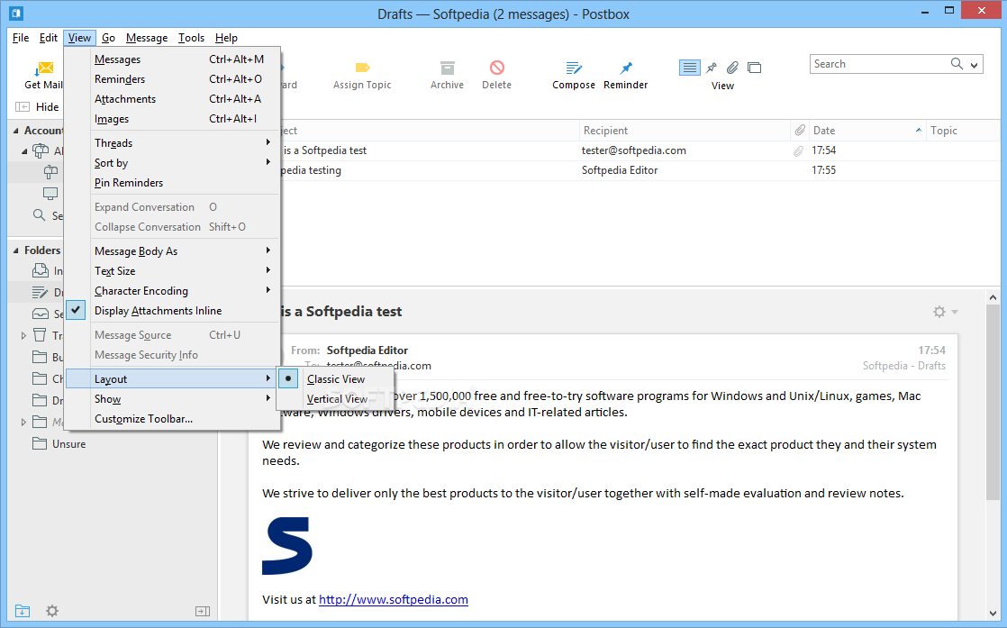Highlight the Layout menu entry

pyautogui.click(x=172, y=378)
